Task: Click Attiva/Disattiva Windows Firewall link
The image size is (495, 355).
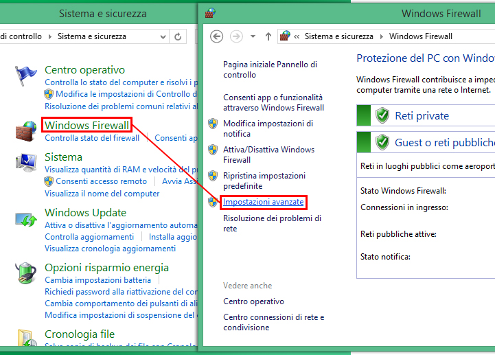Action: (268, 154)
